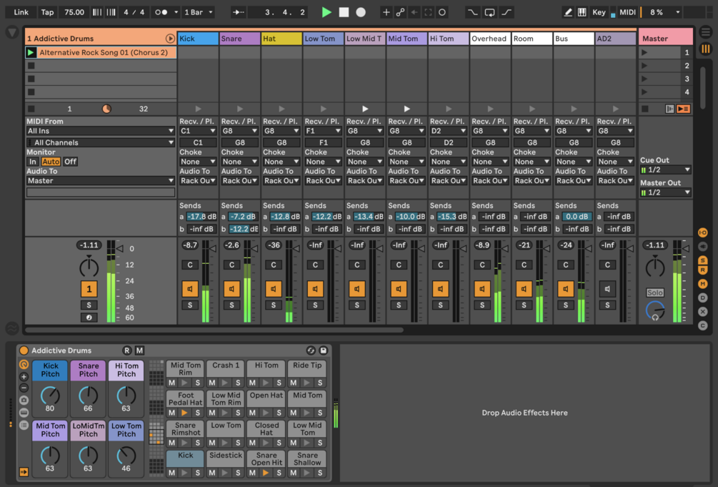This screenshot has width=718, height=487.
Task: Enable MIDI arrangement overdub plus icon
Action: pyautogui.click(x=386, y=12)
